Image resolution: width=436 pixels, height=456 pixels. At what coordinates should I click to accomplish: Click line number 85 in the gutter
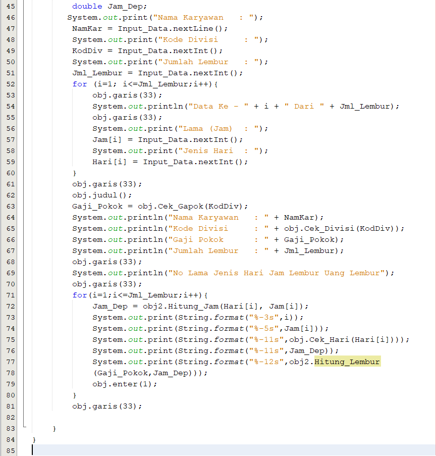tap(11, 451)
